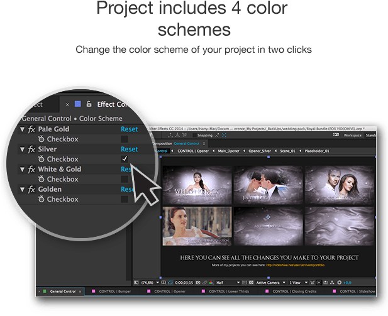Image resolution: width=388 pixels, height=316 pixels.
Task: Click the current time 0;00;03;15
Action: pos(184,283)
